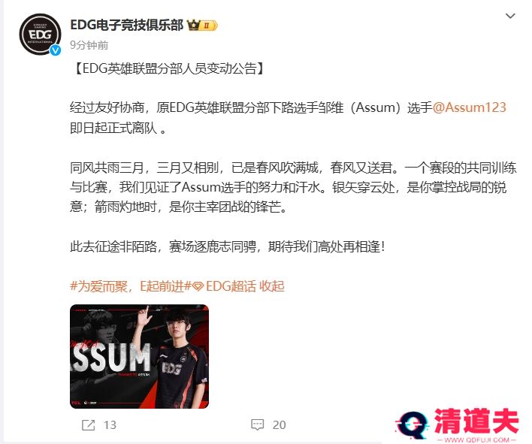Image resolution: width=532 pixels, height=444 pixels.
Task: Open the 20 comments count
Action: click(280, 425)
